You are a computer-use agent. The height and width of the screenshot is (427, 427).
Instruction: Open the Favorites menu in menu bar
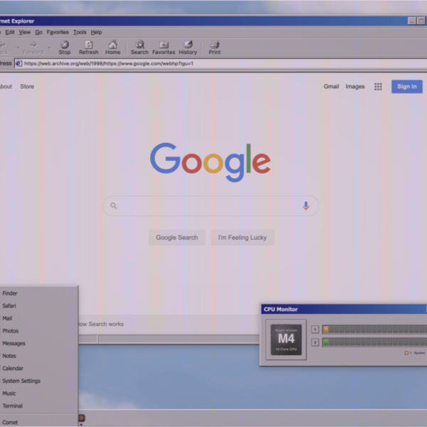pos(58,32)
